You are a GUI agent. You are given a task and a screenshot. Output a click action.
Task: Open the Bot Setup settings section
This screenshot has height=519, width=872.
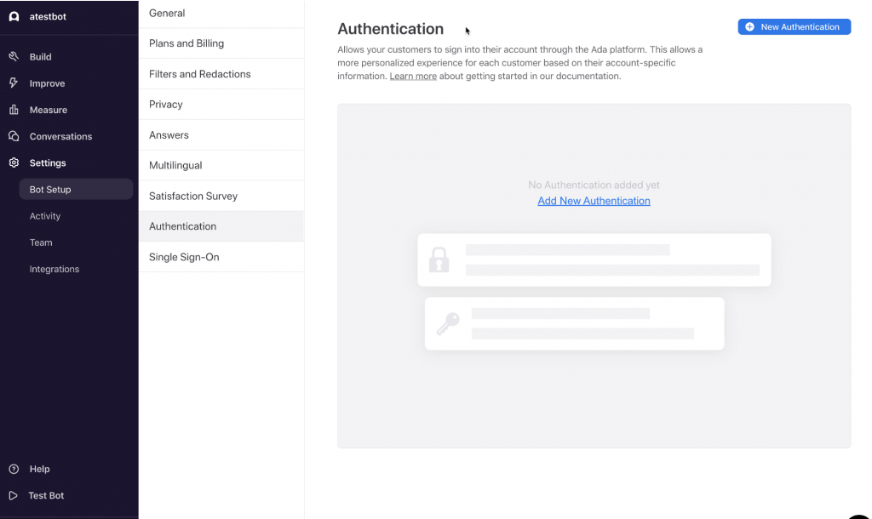point(76,190)
